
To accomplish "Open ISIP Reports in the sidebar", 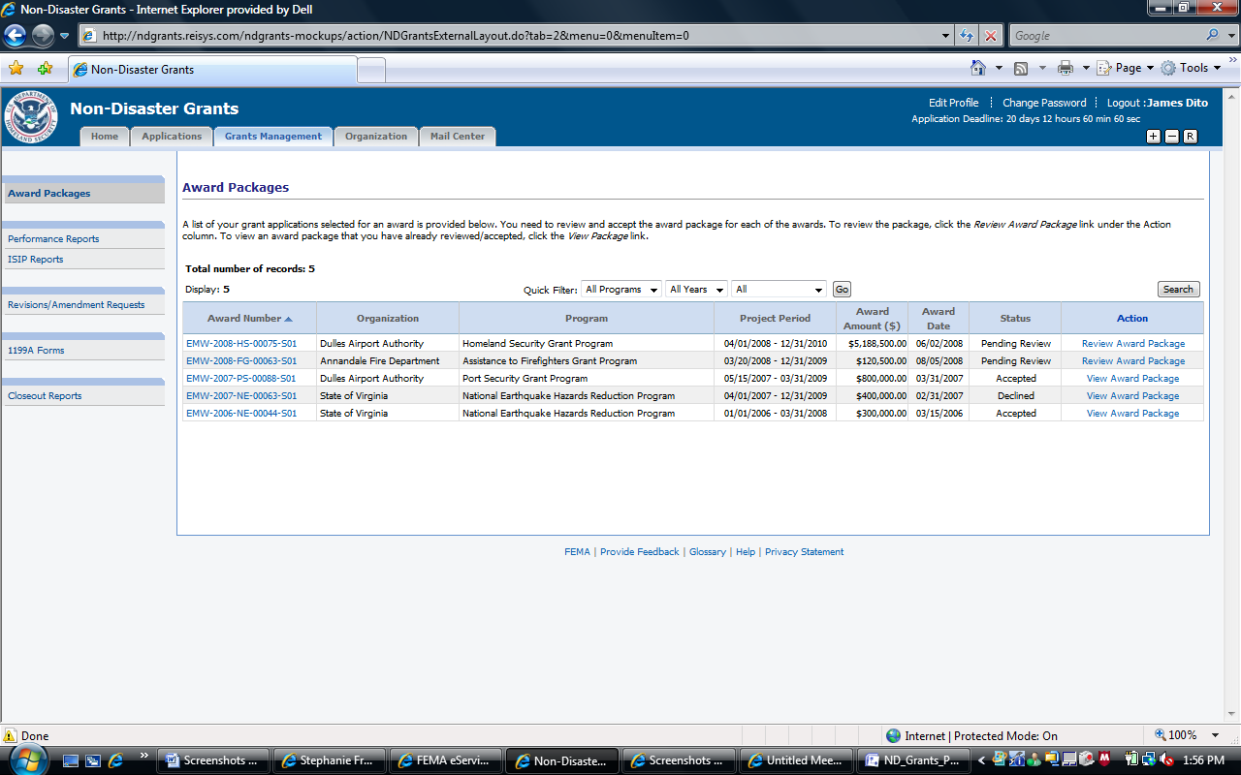I will pos(36,259).
